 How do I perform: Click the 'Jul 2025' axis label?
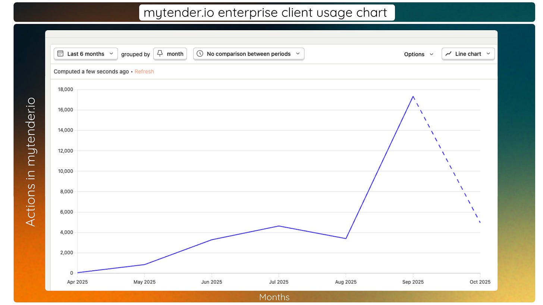coord(279,282)
